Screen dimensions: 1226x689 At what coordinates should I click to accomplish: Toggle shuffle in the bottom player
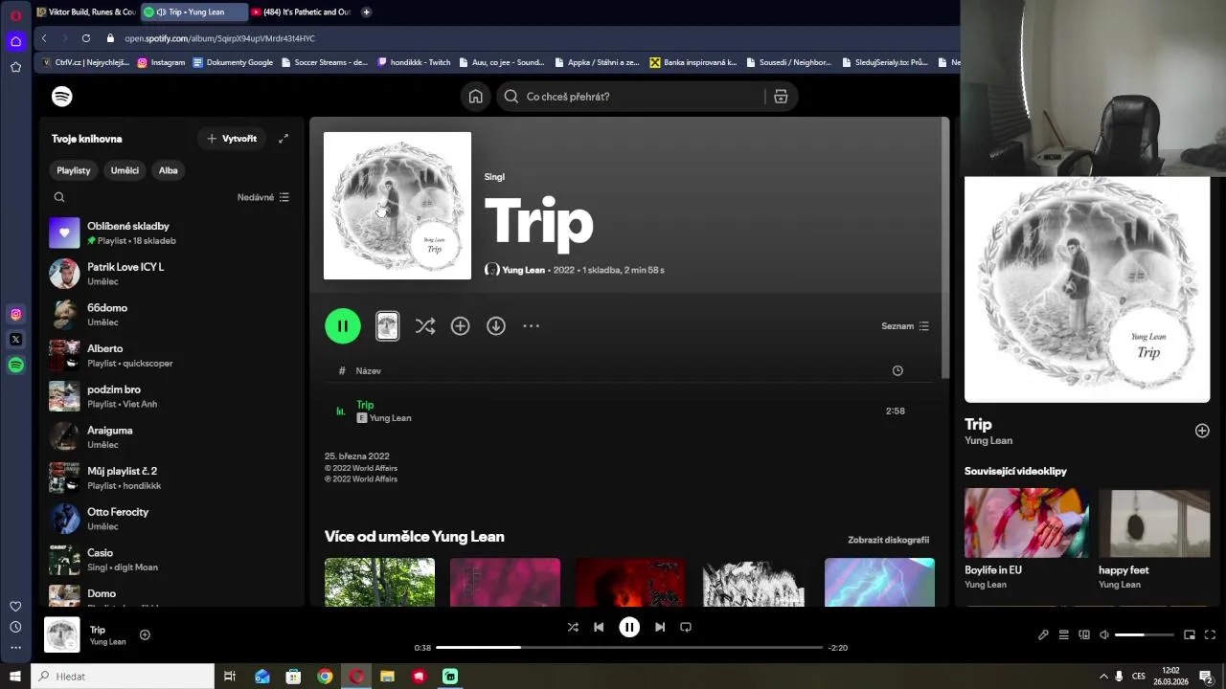pos(573,627)
